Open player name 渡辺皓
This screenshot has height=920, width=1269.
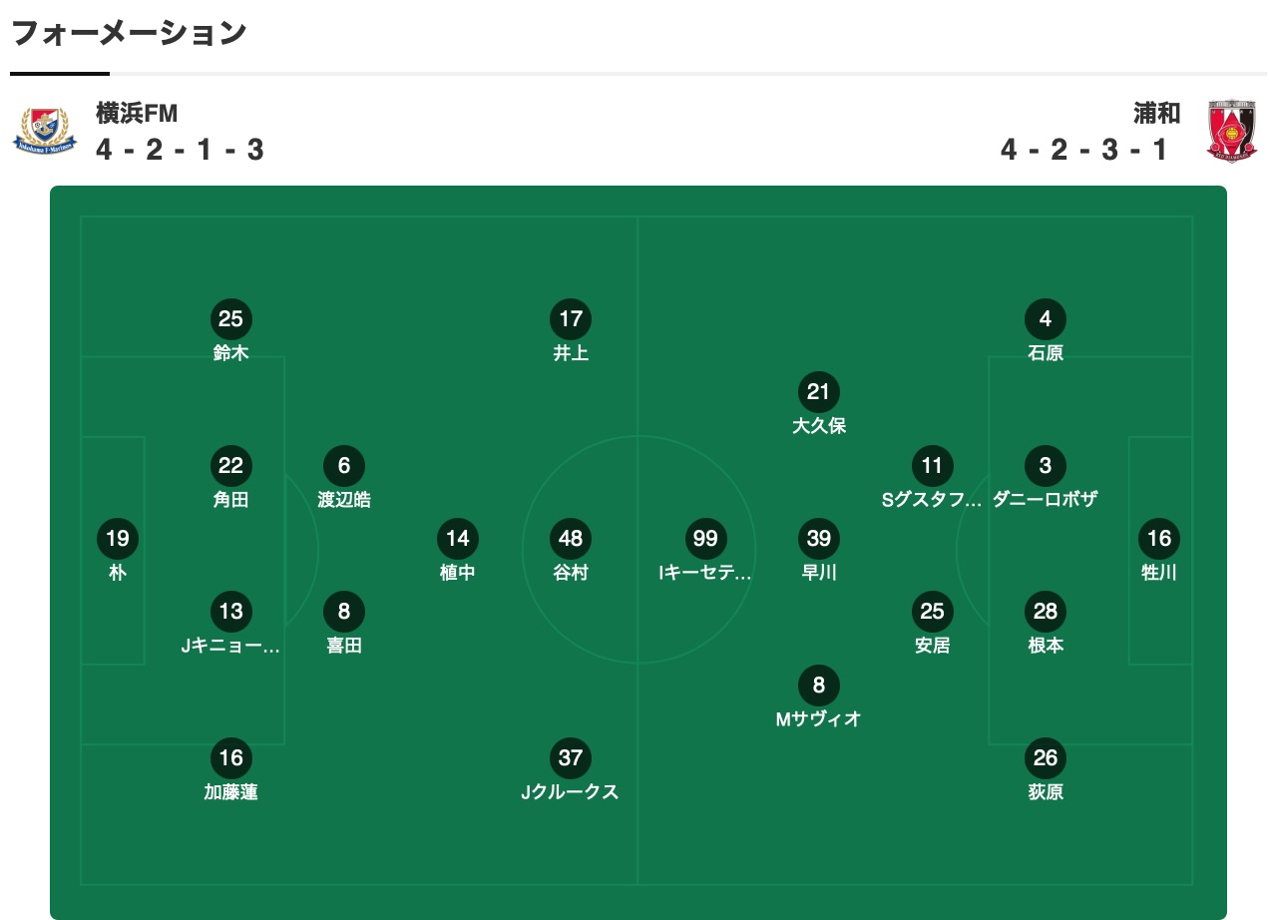tap(344, 500)
